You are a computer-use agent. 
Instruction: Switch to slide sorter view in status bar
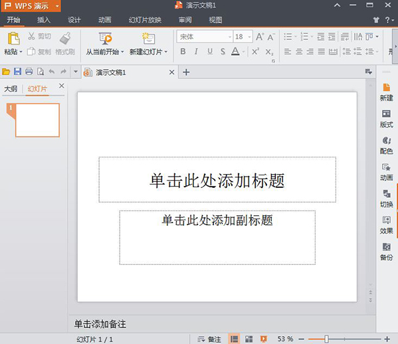(249, 339)
